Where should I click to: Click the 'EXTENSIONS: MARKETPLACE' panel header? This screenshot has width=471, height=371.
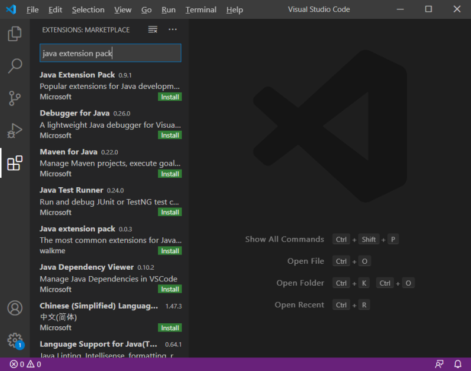pyautogui.click(x=86, y=30)
